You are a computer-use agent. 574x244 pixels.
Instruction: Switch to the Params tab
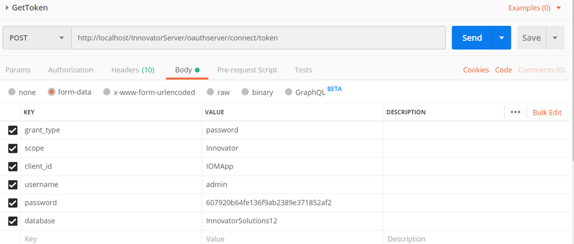18,70
